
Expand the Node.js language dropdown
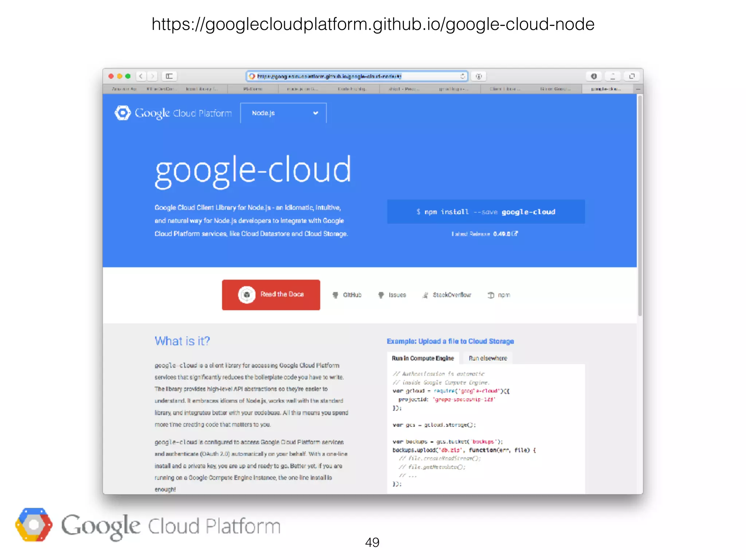point(283,113)
